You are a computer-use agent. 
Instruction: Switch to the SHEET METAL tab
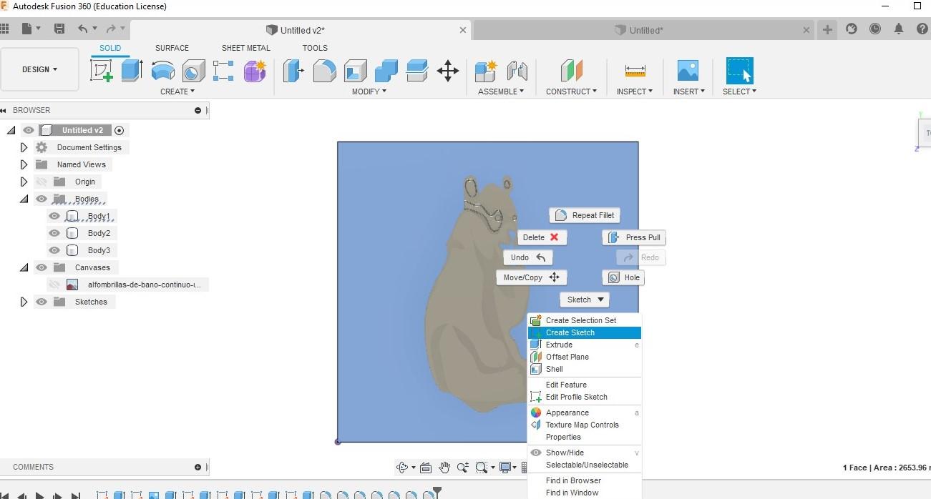coord(245,48)
